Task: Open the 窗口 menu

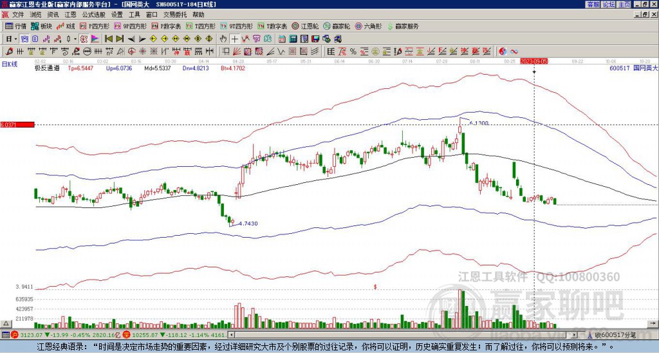Action: (x=152, y=15)
